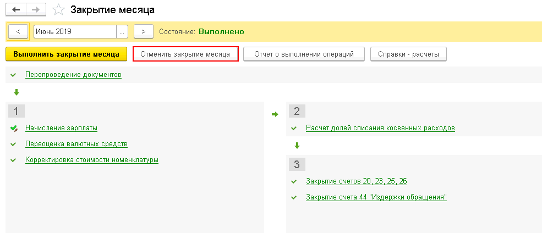Open period selection via ellipsis button
The width and height of the screenshot is (542, 233).
(x=122, y=32)
